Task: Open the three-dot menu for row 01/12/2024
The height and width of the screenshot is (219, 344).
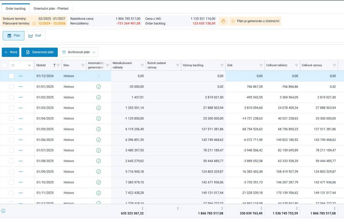Action: pyautogui.click(x=21, y=76)
